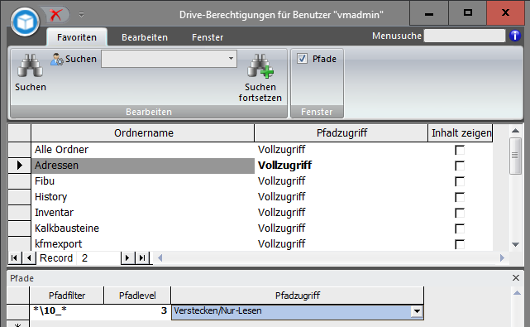The height and width of the screenshot is (327, 530).
Task: Select the upper Pfadzugriff column header
Action: (341, 133)
